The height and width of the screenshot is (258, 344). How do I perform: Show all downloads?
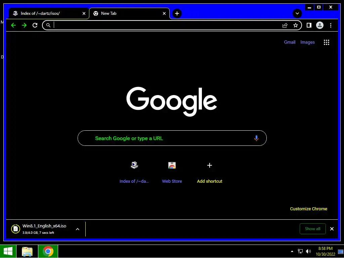313,229
